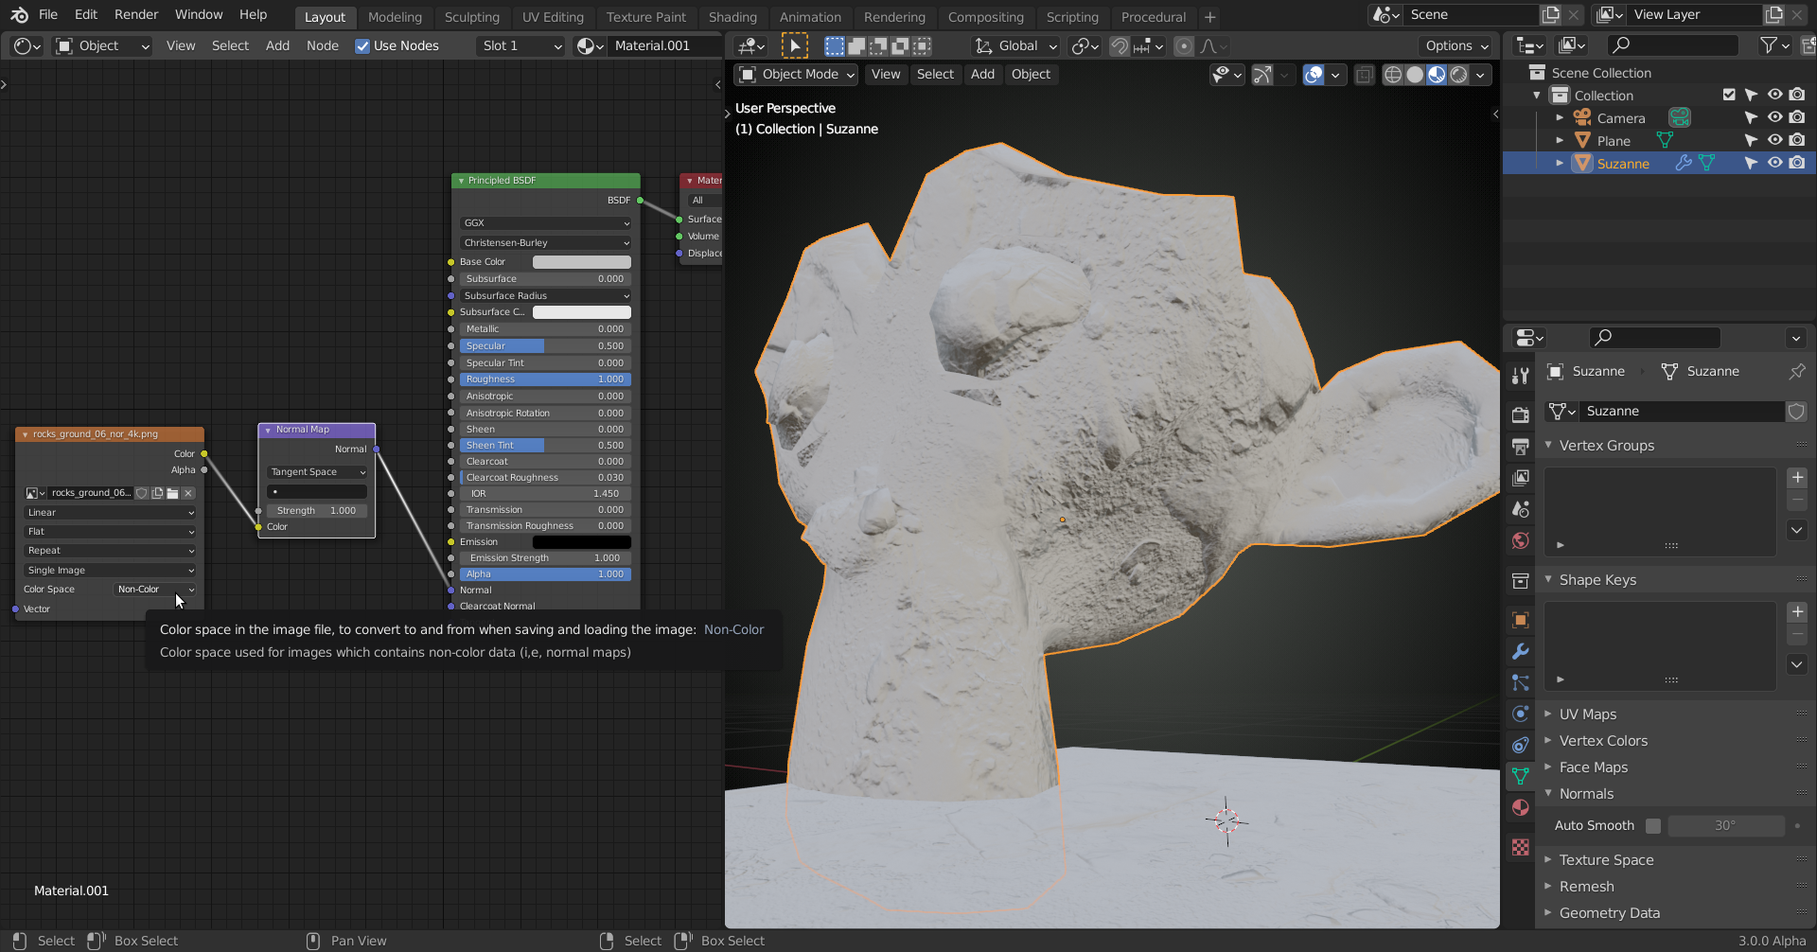Open the GGX distribution dropdown
Viewport: 1817px width, 952px height.
pos(545,223)
